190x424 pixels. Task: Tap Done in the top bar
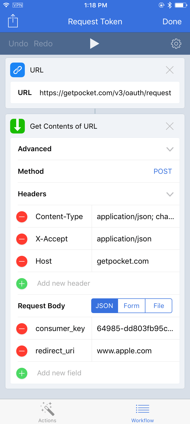tap(172, 22)
